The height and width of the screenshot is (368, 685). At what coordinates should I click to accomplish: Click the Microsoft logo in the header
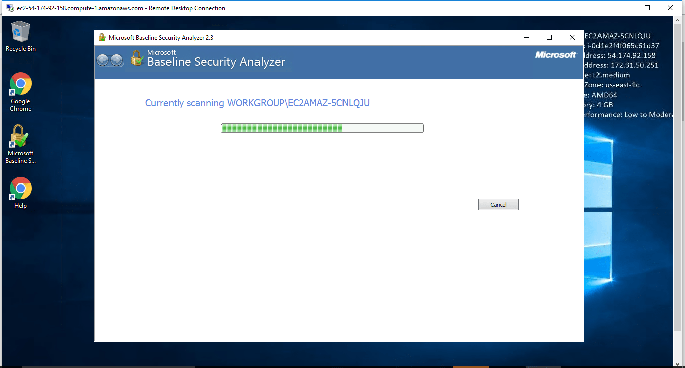[x=556, y=55]
